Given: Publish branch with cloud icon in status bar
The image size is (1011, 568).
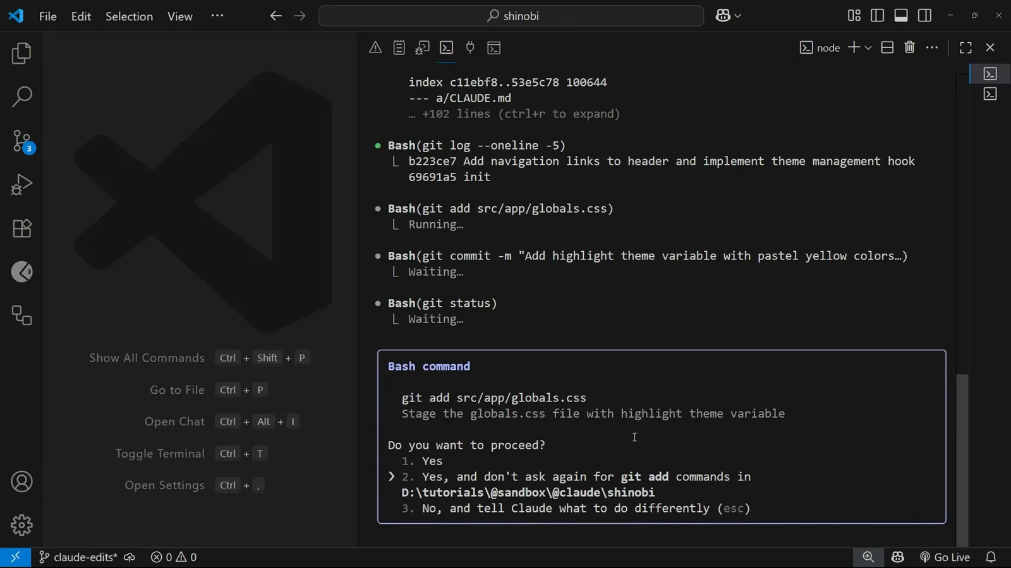Looking at the screenshot, I should pos(130,557).
